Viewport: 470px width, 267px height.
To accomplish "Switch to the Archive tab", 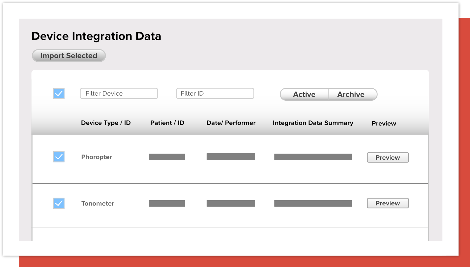I will (x=350, y=94).
